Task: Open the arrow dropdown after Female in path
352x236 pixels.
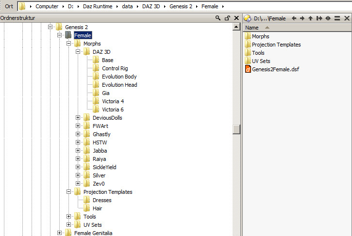Action: coord(223,6)
